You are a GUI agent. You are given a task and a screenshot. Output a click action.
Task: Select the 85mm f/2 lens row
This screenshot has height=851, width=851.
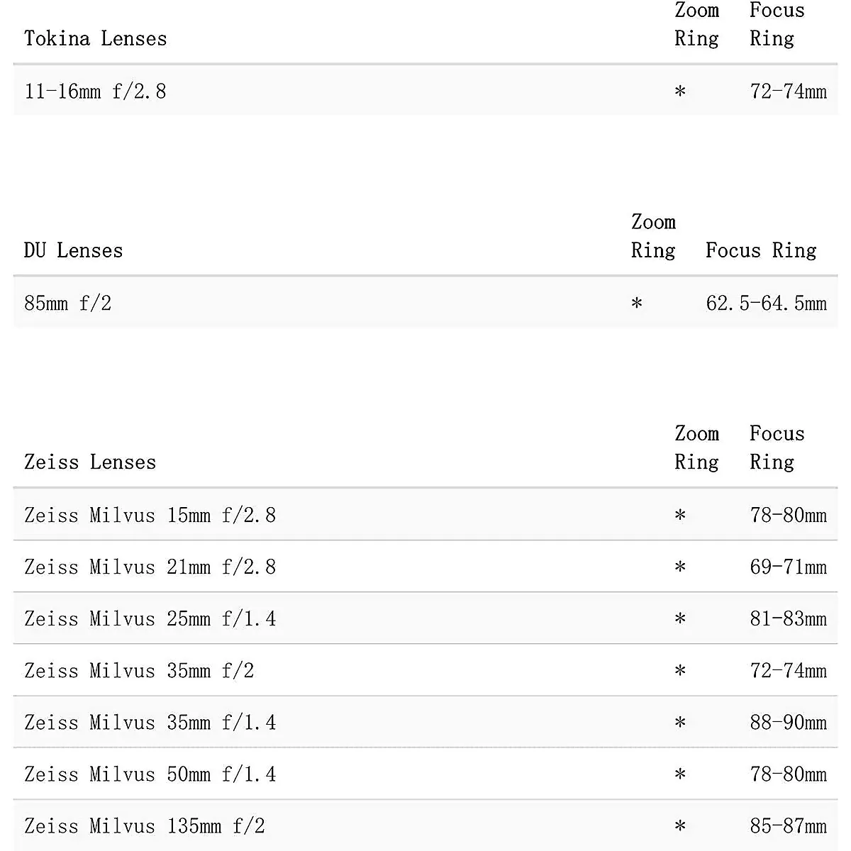click(x=68, y=304)
